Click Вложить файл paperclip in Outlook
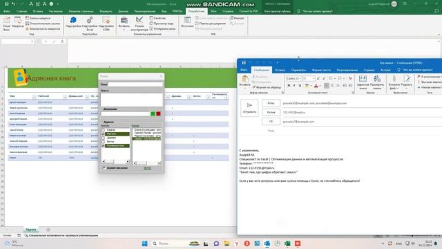 point(394,82)
